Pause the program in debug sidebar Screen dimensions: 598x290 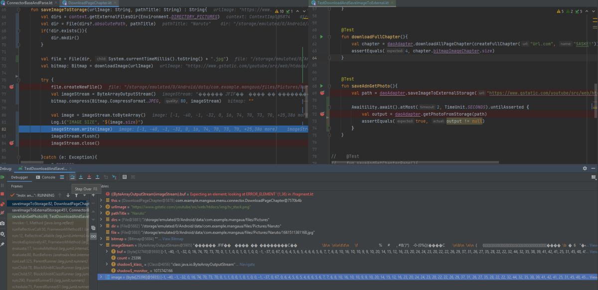[2, 185]
